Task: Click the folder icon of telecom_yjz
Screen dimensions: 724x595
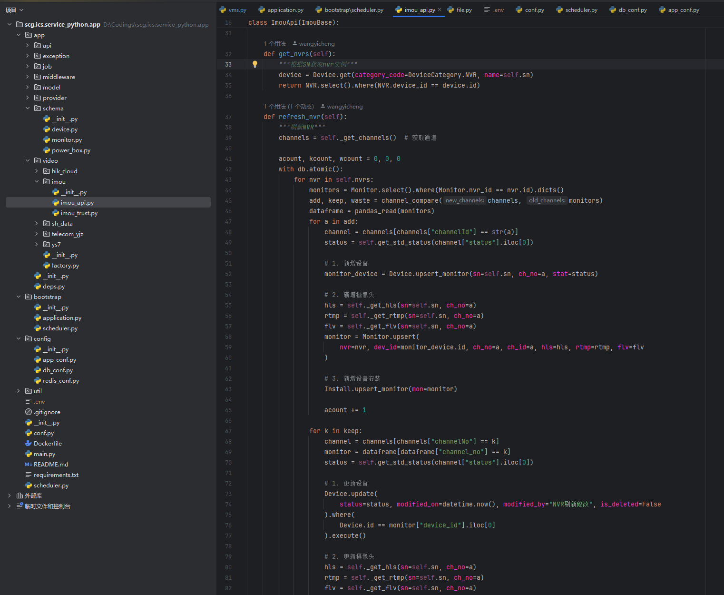Action: click(47, 234)
